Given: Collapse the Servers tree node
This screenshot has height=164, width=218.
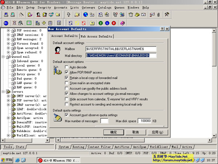Looking at the screenshot, I should tap(3, 91).
